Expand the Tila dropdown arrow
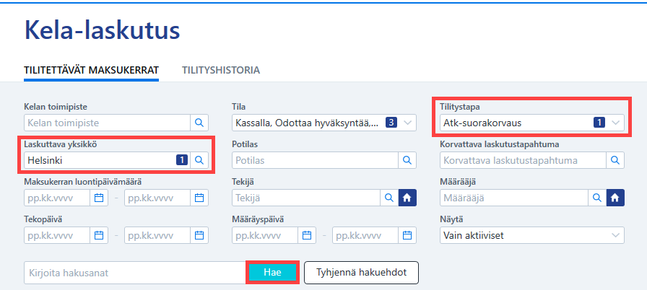Viewport: 647px width, 290px height. (408, 123)
